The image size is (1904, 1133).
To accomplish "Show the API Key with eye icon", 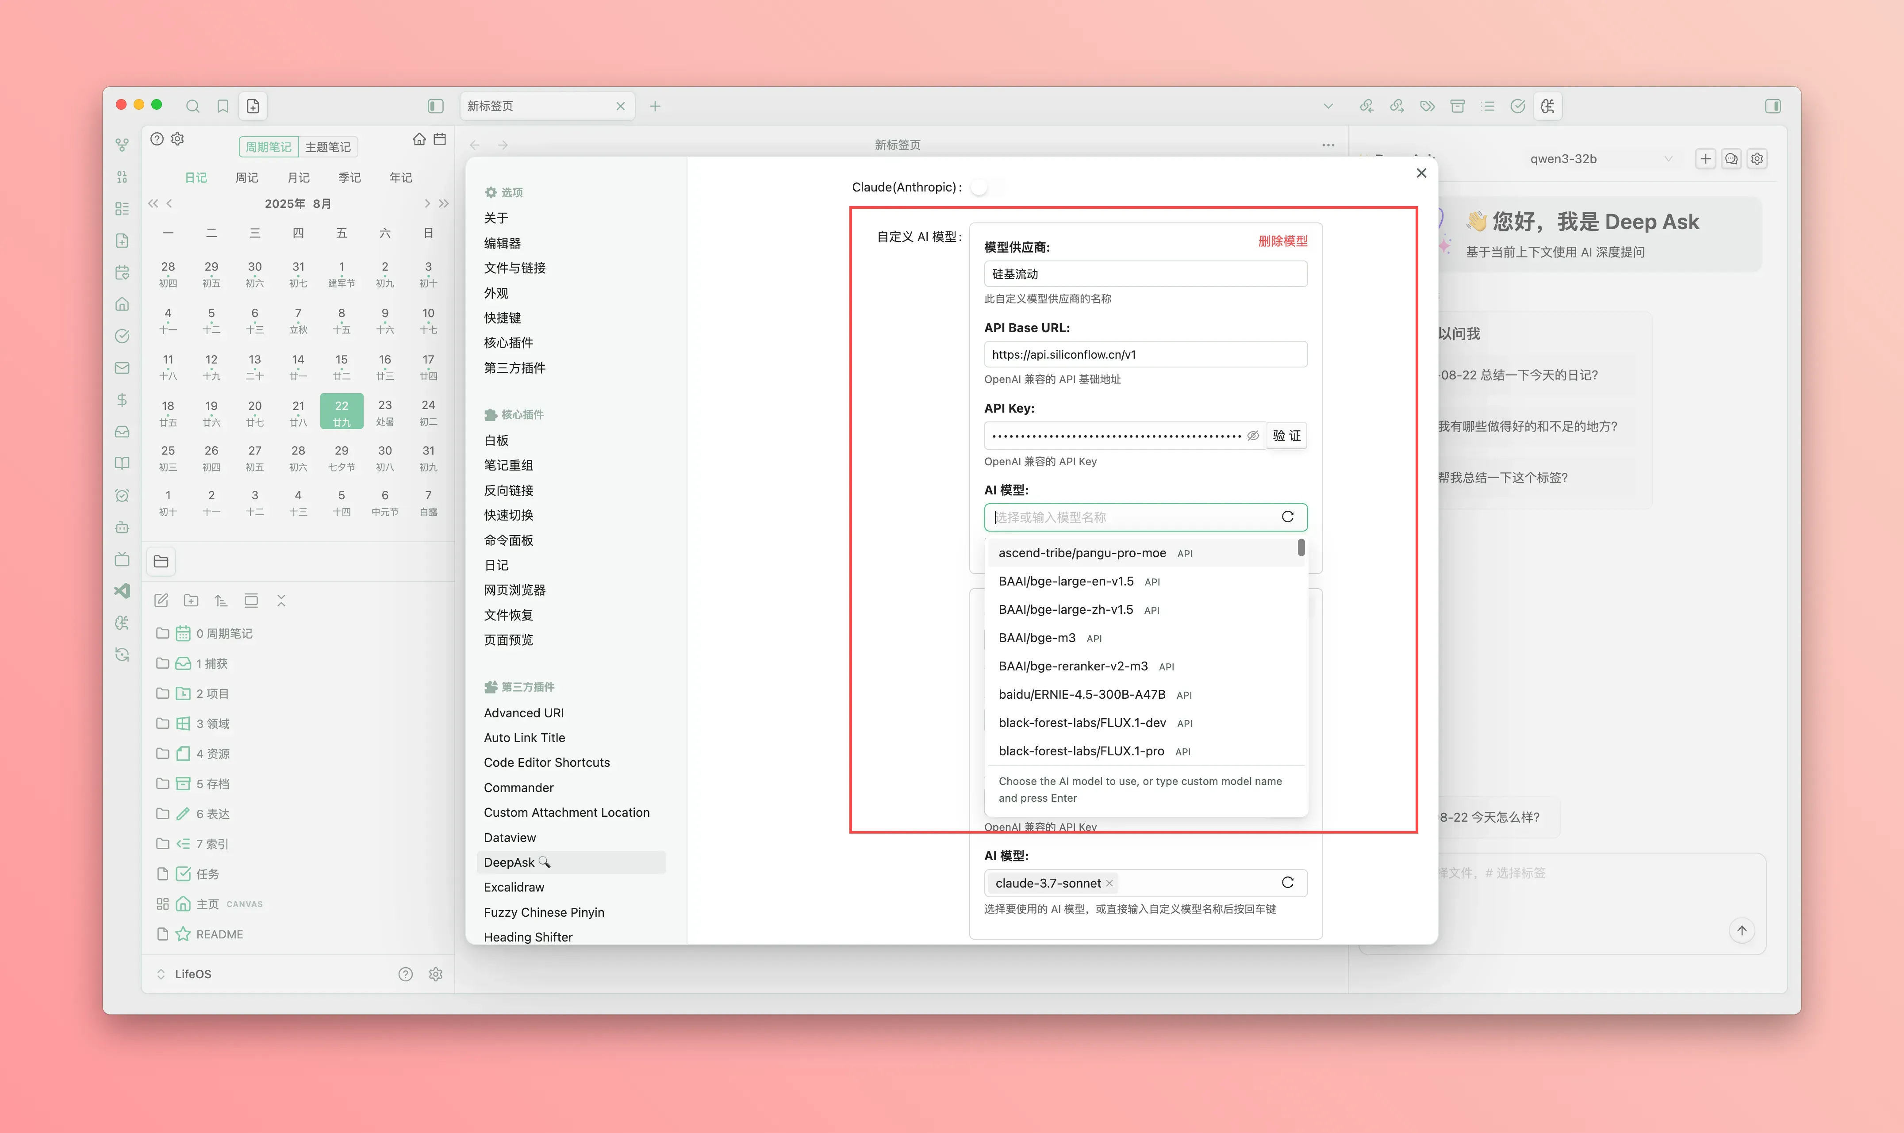I will pos(1252,435).
